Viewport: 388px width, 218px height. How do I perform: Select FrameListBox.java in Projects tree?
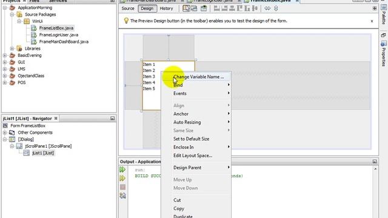56,28
